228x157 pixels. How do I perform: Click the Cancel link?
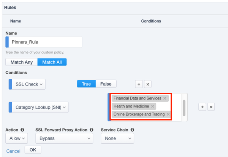click(13, 151)
